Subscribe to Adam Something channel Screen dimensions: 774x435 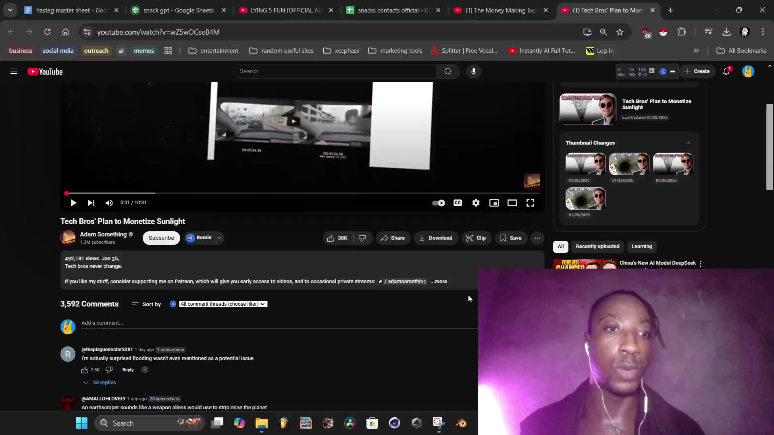(x=161, y=238)
